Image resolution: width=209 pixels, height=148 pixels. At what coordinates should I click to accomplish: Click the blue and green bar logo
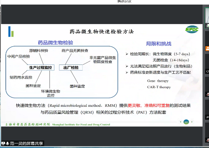11,32
